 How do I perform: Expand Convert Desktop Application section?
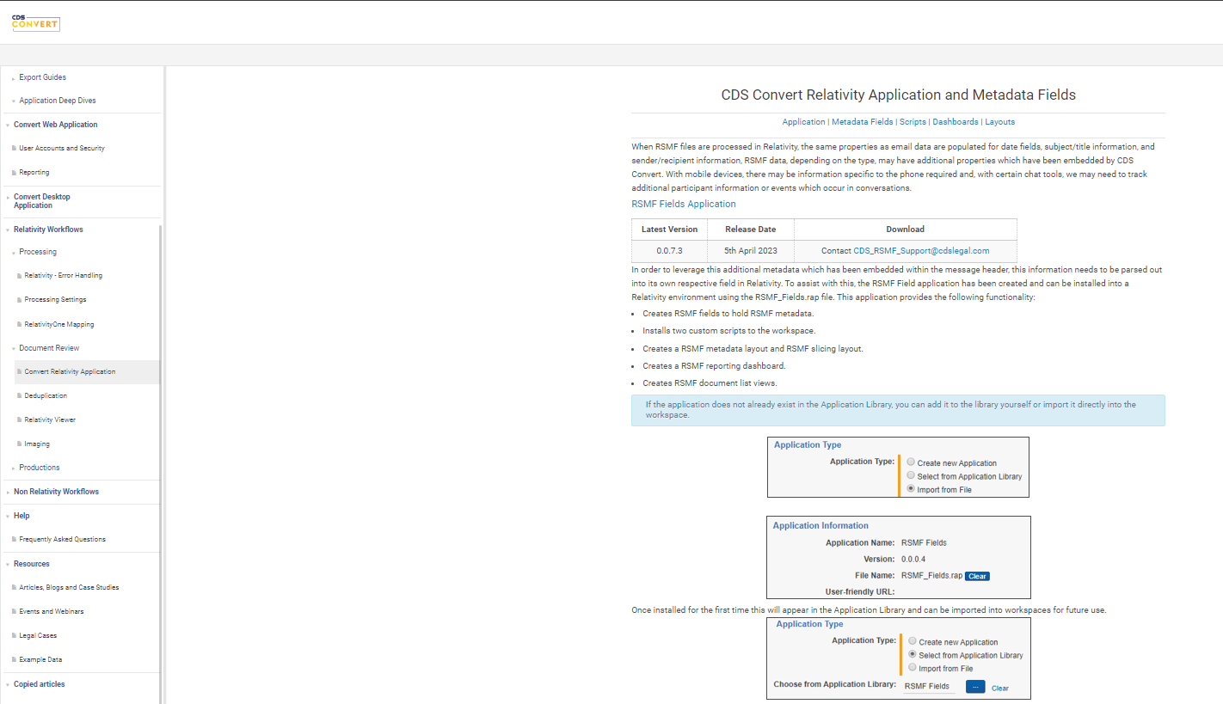tap(8, 198)
